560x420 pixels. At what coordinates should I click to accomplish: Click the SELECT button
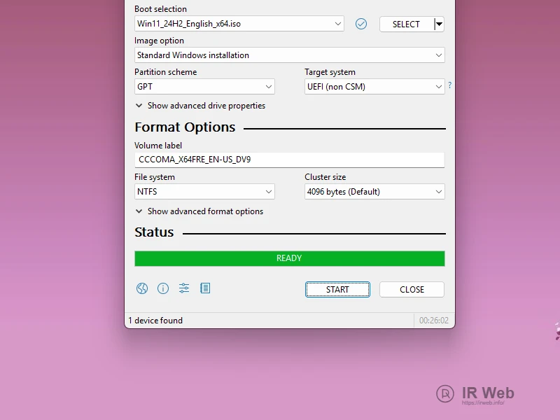[x=407, y=24]
